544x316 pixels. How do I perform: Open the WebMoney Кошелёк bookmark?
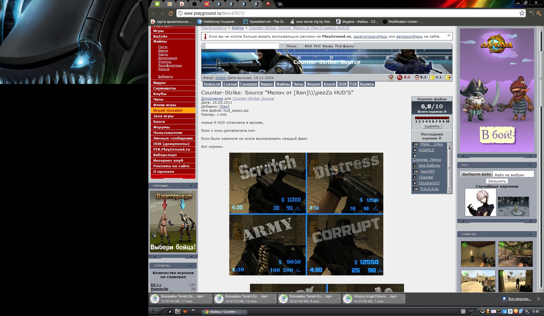[218, 22]
